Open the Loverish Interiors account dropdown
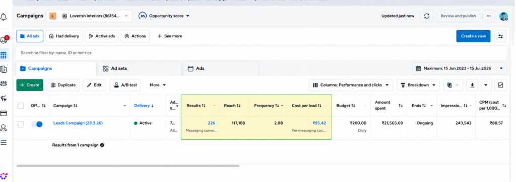This screenshot has width=516, height=182. pos(89,16)
